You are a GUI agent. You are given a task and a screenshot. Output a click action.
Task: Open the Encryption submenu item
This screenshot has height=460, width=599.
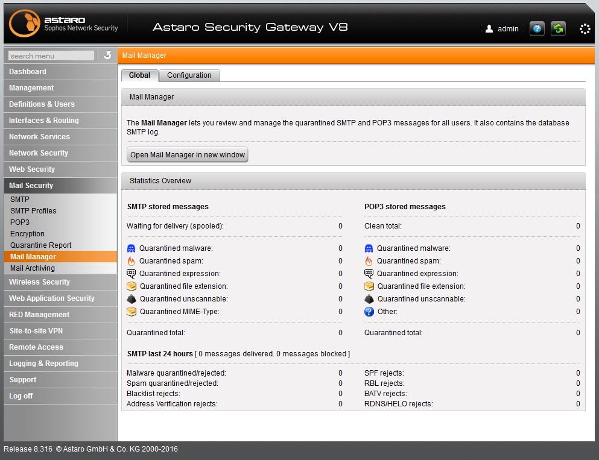pyautogui.click(x=60, y=234)
